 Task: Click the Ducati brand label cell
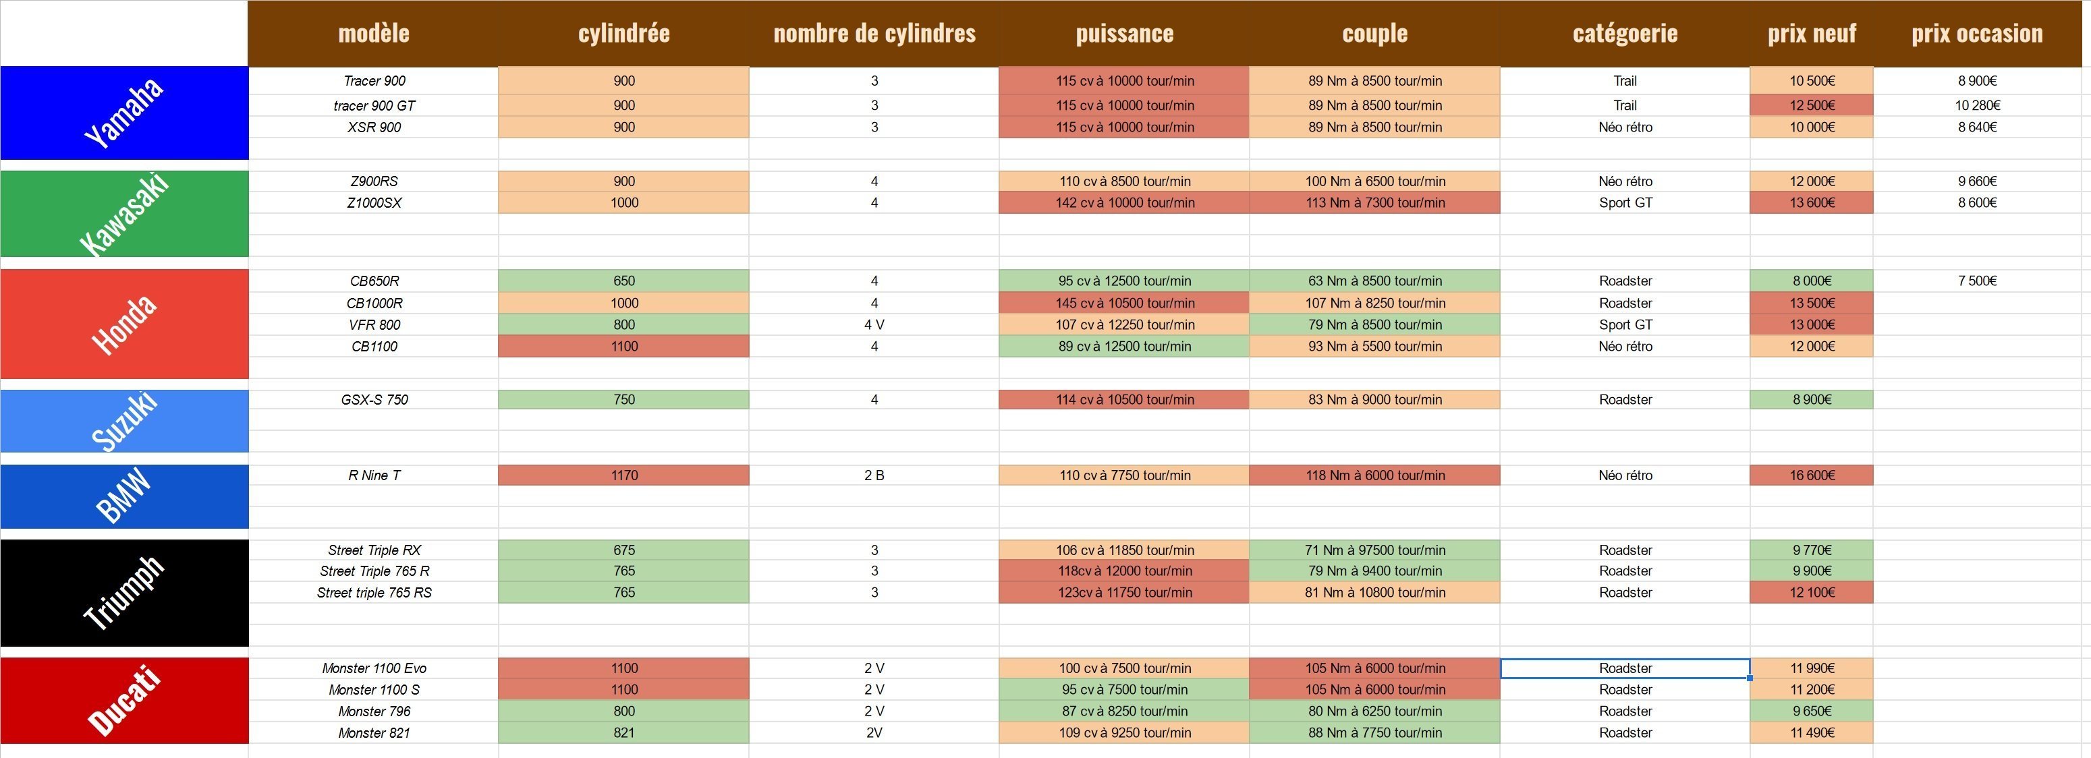pos(124,701)
